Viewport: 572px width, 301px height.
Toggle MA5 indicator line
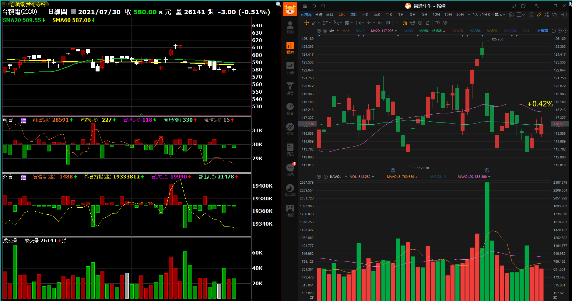[346, 31]
